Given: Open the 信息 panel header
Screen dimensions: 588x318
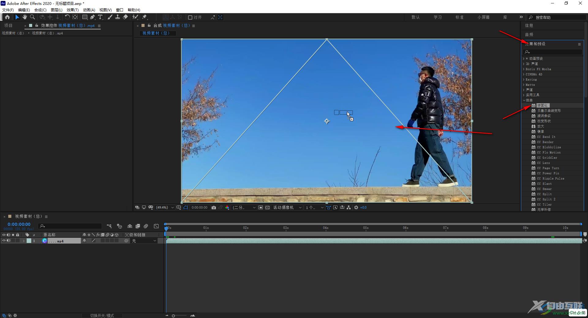Looking at the screenshot, I should (x=529, y=25).
